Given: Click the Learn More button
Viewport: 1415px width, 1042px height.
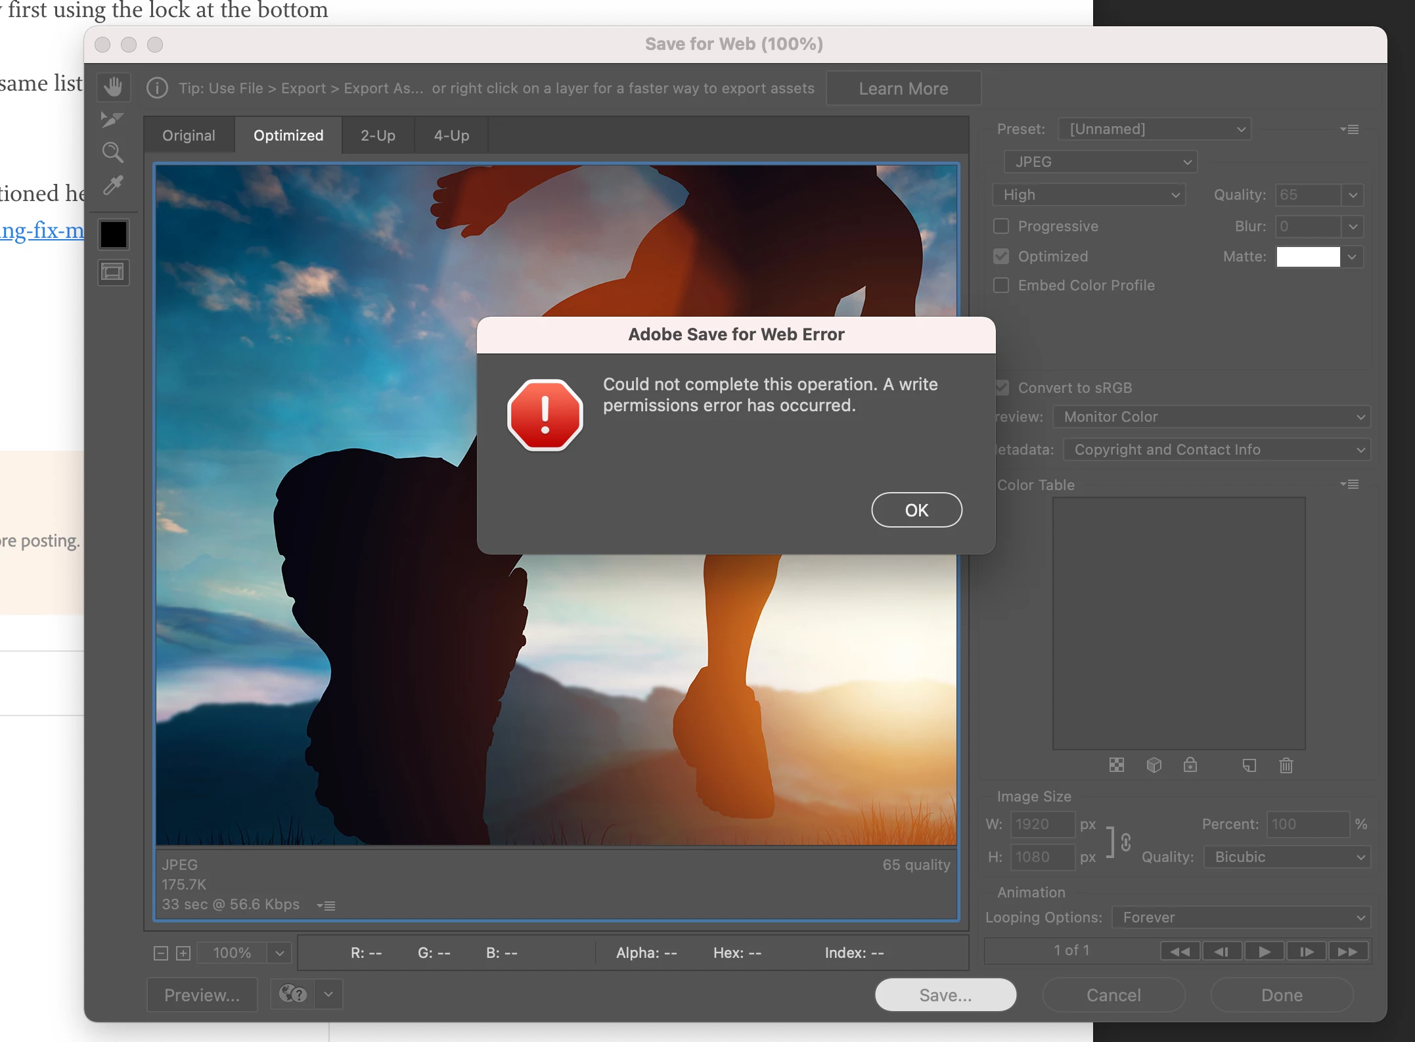Looking at the screenshot, I should point(903,88).
